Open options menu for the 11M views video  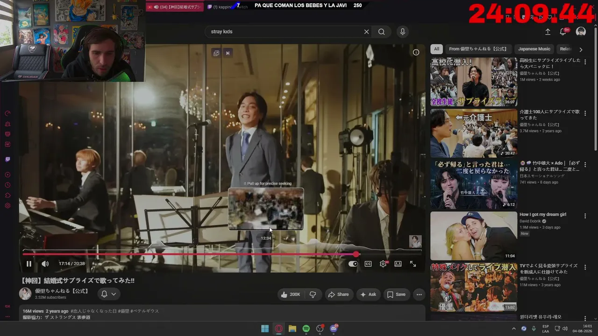point(585,267)
